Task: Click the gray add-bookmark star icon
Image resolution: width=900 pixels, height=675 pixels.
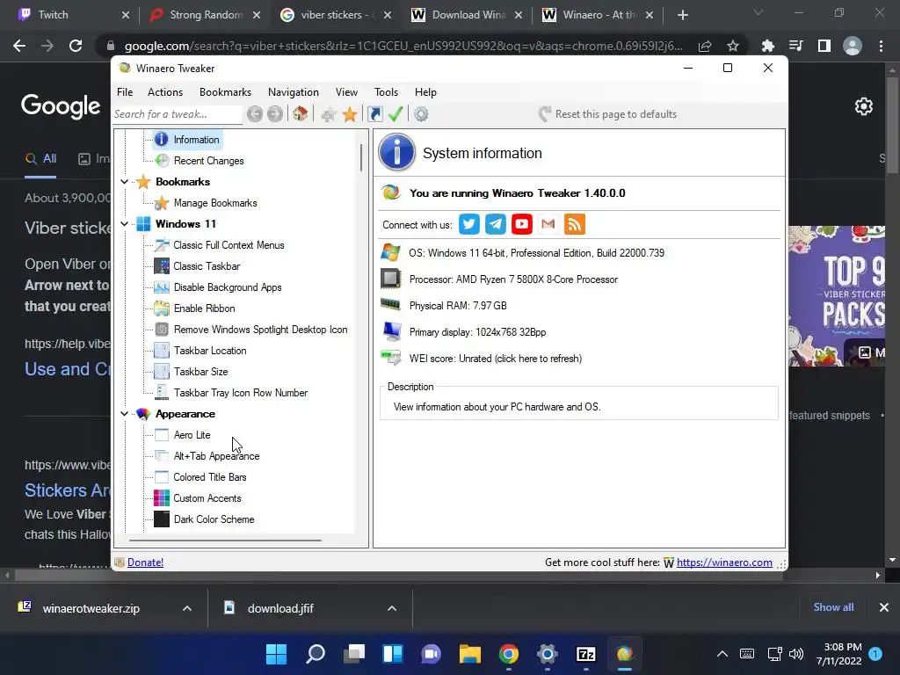Action: (x=329, y=114)
